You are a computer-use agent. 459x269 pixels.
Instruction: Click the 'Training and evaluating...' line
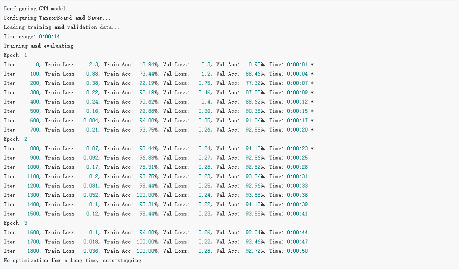pos(42,46)
